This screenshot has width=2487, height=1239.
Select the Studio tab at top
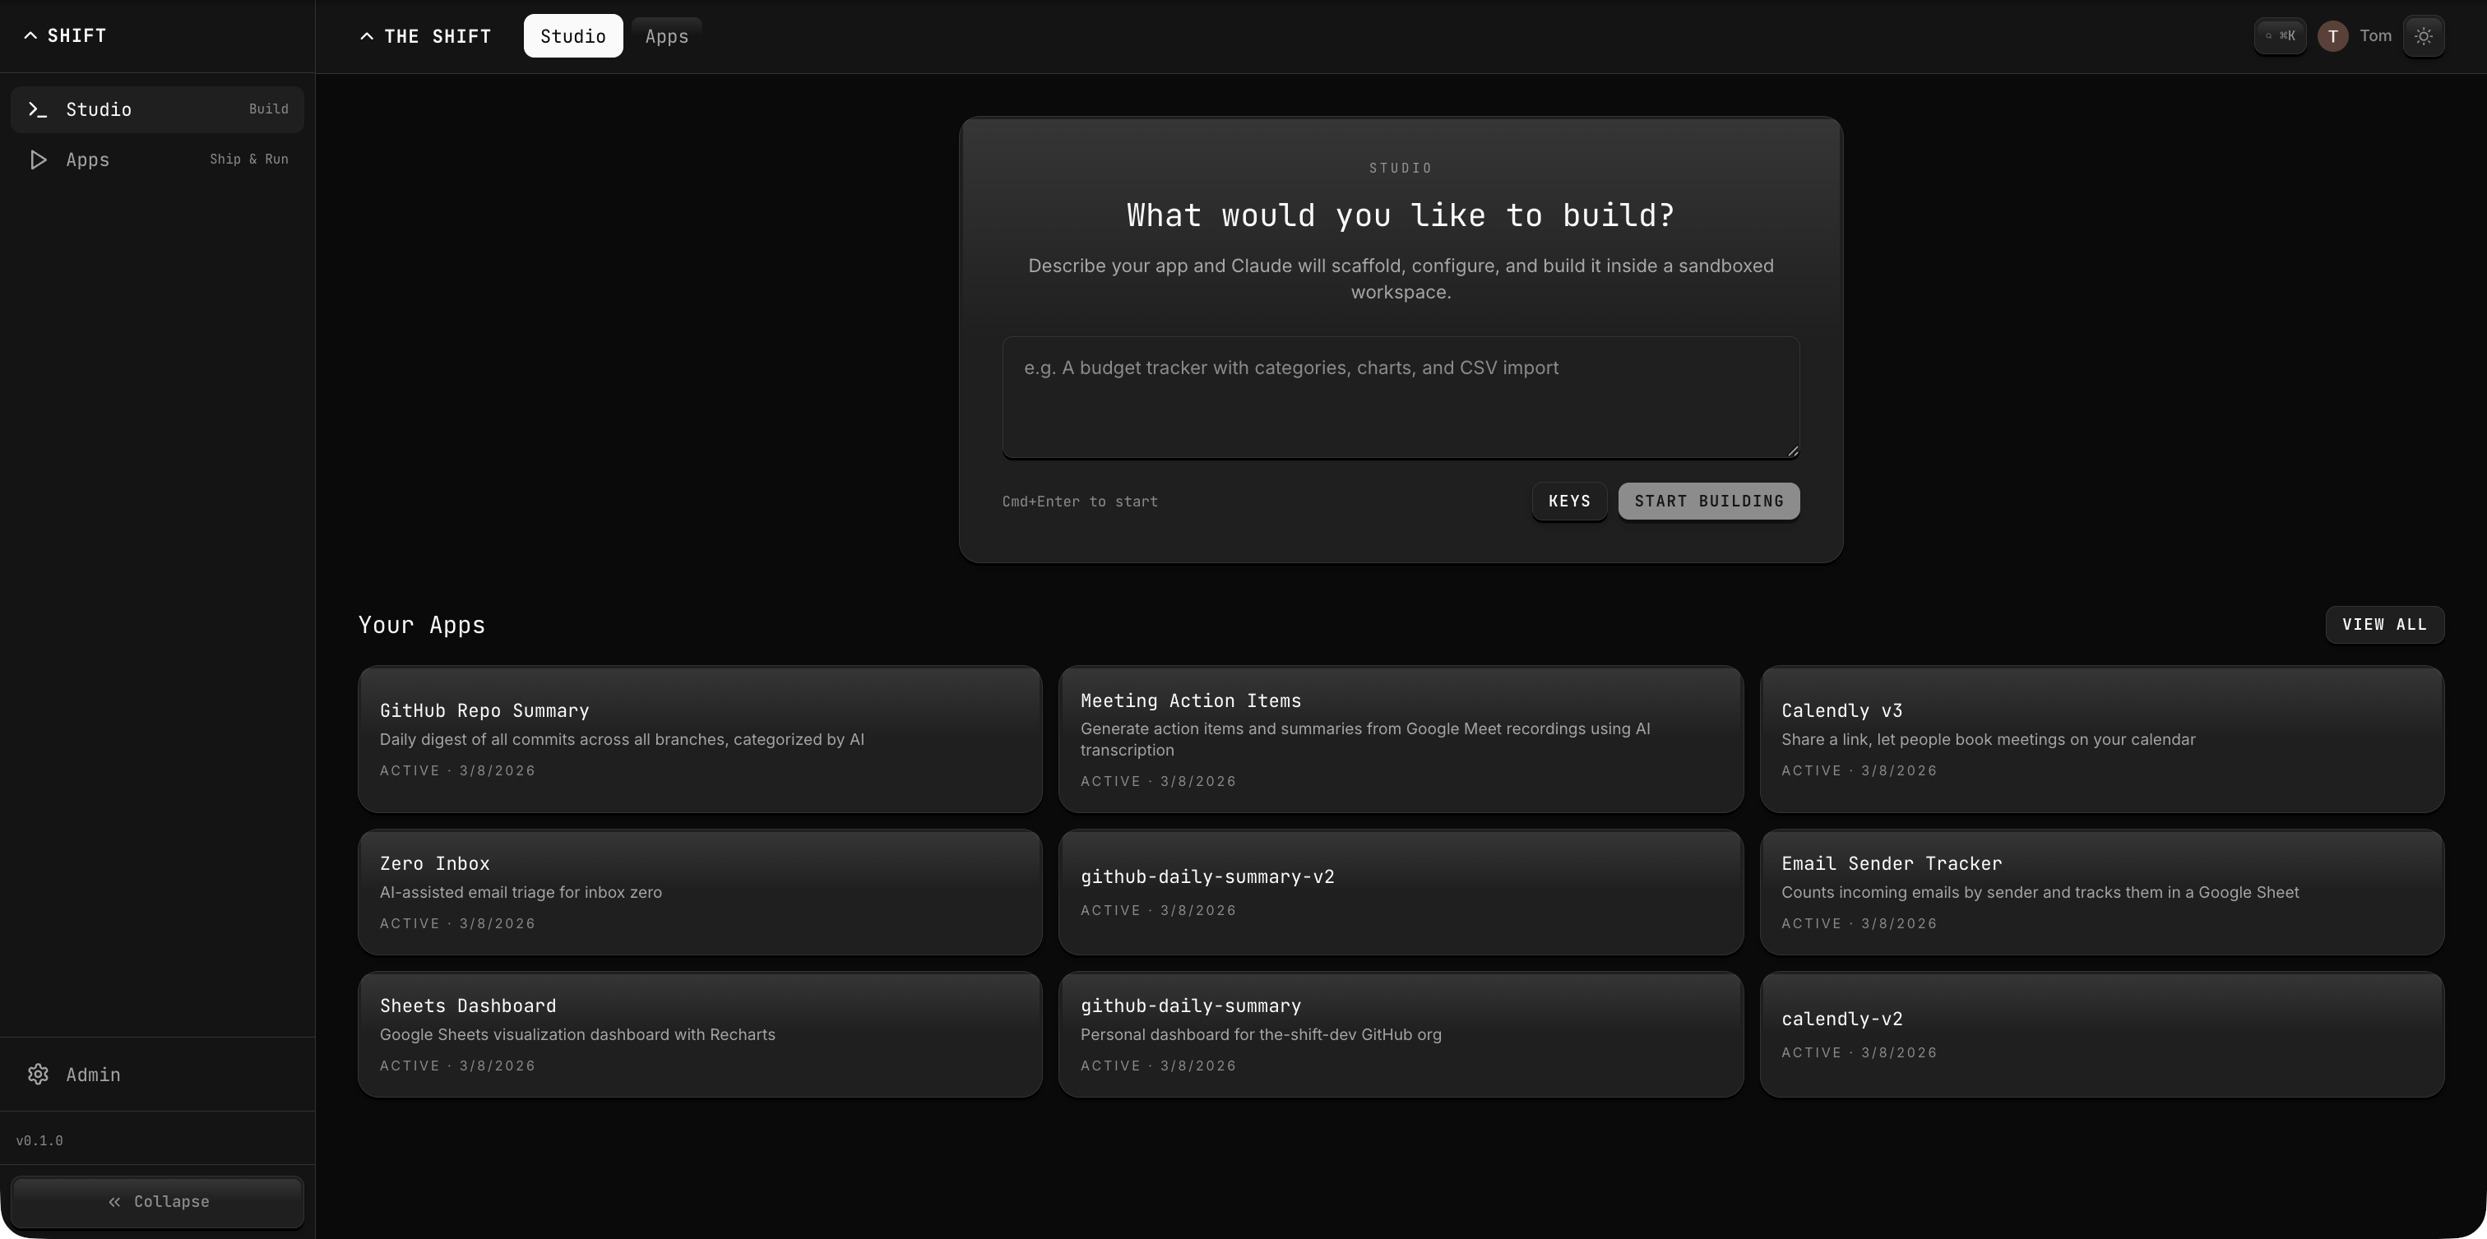572,35
